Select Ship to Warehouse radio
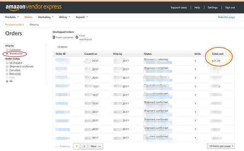The image size is (244, 151). click(x=7, y=54)
